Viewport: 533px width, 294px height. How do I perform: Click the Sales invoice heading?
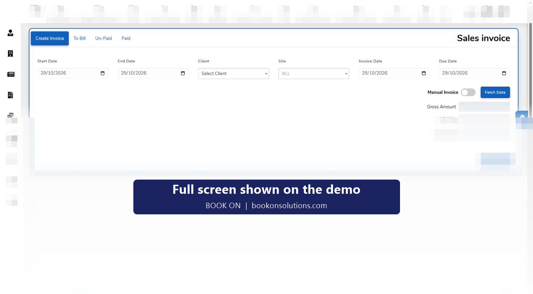tap(483, 38)
